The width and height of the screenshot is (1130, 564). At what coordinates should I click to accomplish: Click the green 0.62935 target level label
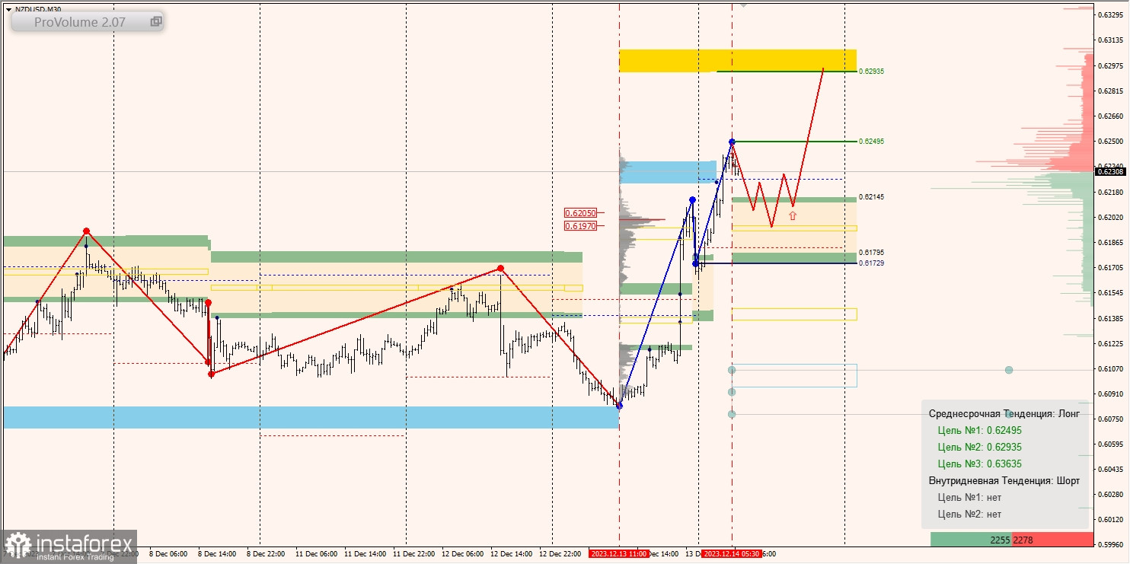[871, 71]
